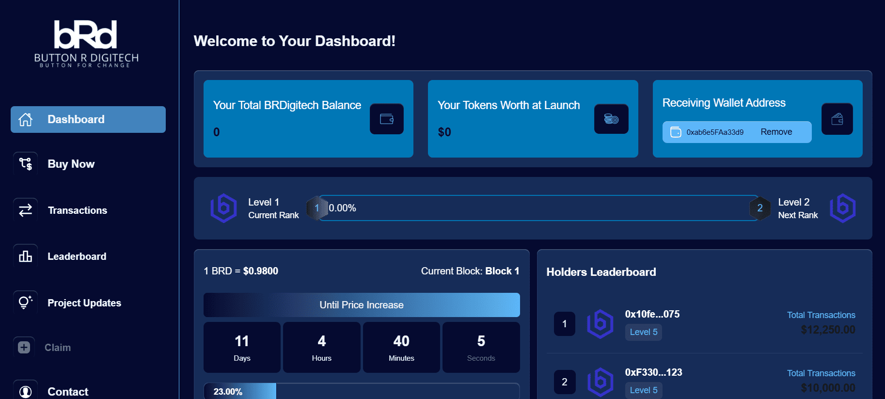This screenshot has width=885, height=399.
Task: Click the Level 5 badge of holder 0xF330...123
Action: (643, 390)
